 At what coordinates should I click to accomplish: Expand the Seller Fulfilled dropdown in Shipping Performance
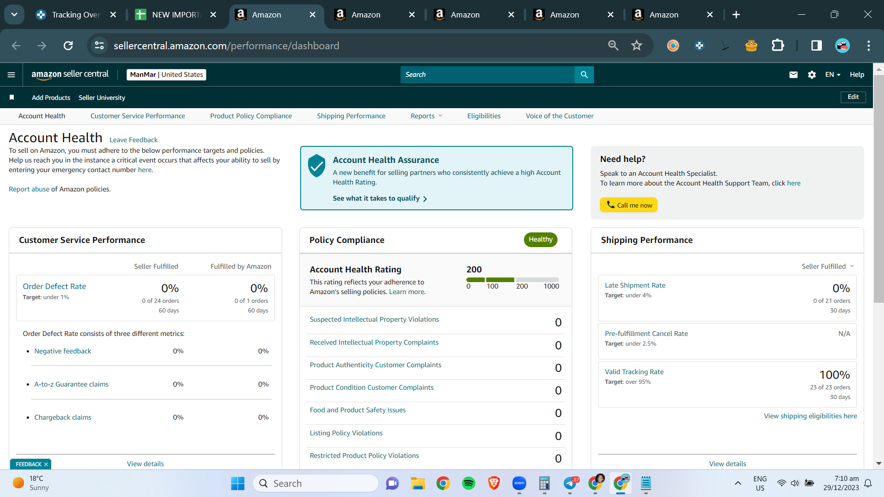click(827, 266)
